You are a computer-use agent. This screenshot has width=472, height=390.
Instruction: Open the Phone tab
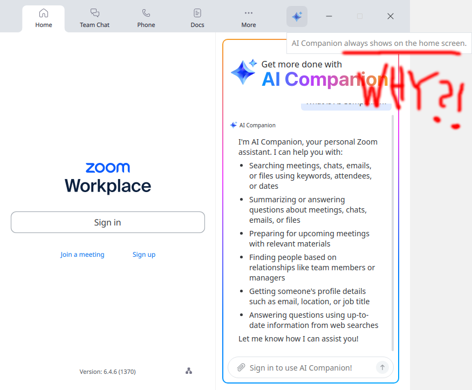[x=146, y=18]
